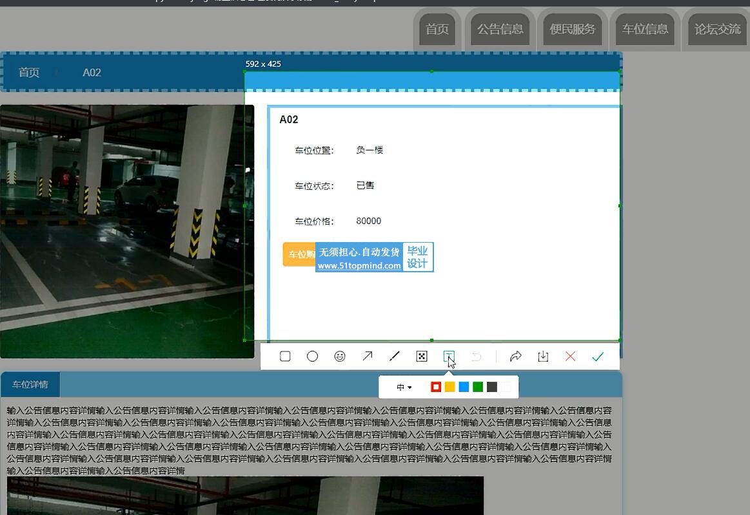Select the ellipse annotation tool

point(312,357)
